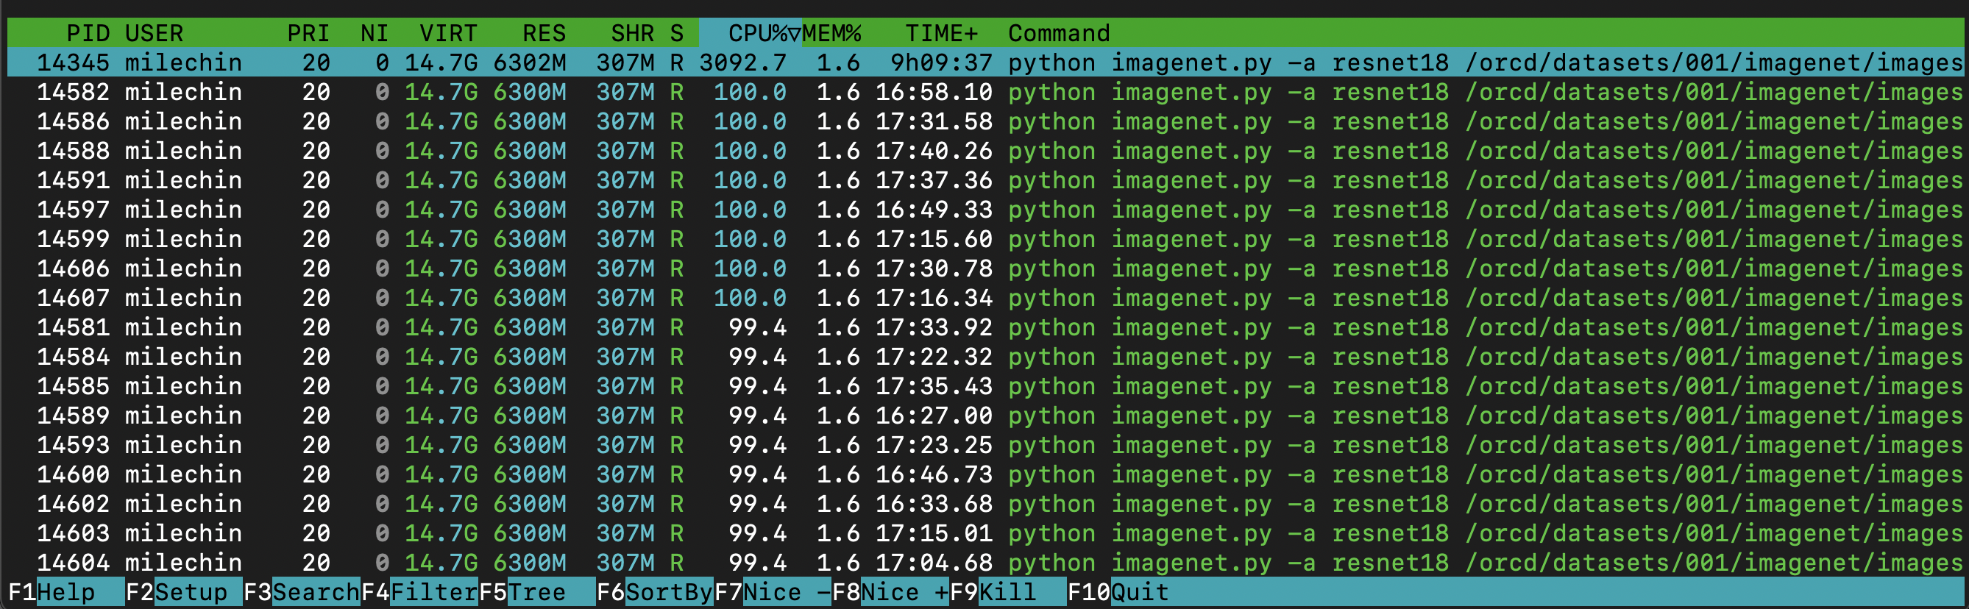This screenshot has width=1969, height=609.
Task: Open the F6 SortBy menu
Action: [654, 592]
